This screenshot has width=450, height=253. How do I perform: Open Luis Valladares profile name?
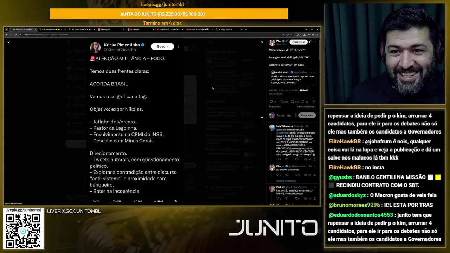pos(285,126)
